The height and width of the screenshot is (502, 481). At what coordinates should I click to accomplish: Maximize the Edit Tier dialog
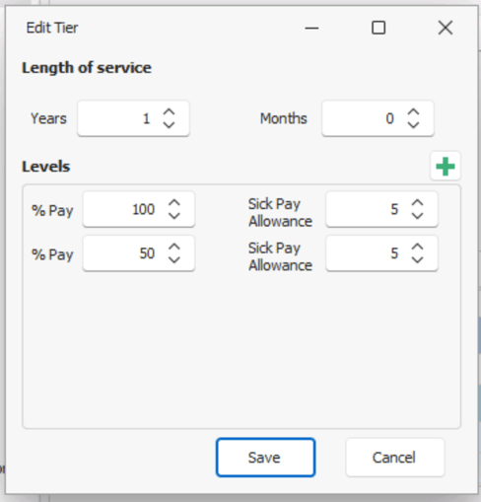[378, 28]
